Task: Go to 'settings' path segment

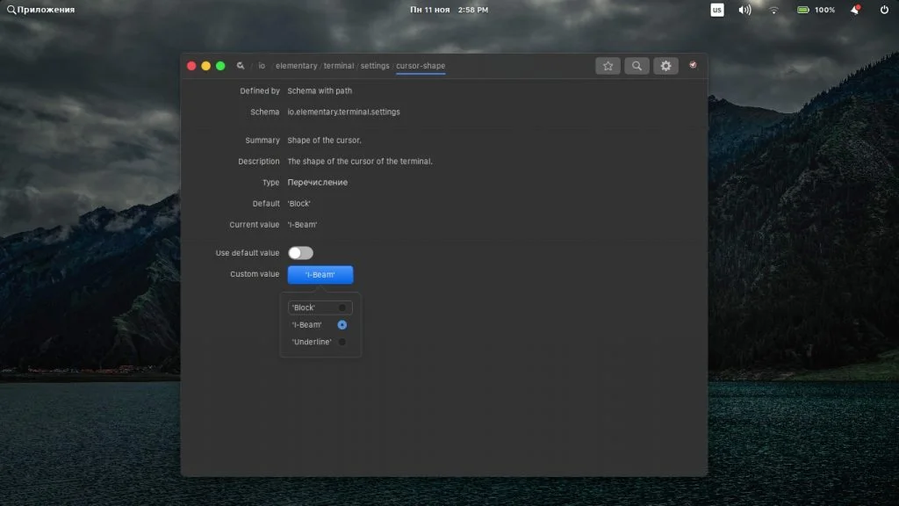Action: coord(375,66)
